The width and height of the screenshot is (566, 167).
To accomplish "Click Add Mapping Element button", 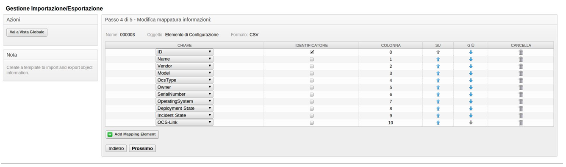I will pyautogui.click(x=132, y=134).
